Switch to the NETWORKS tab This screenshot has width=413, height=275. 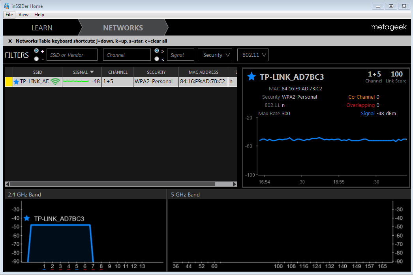click(123, 28)
